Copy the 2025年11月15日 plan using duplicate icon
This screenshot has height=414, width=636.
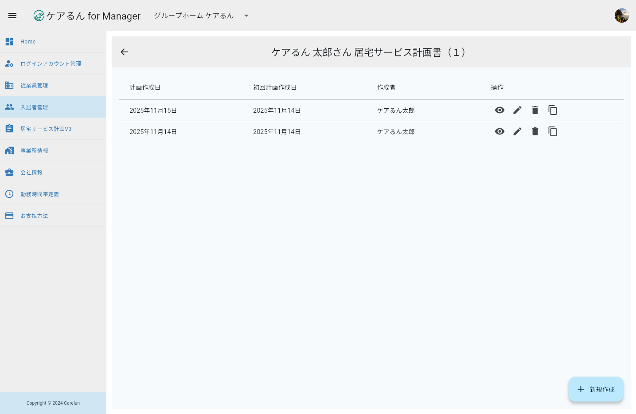[x=553, y=110]
